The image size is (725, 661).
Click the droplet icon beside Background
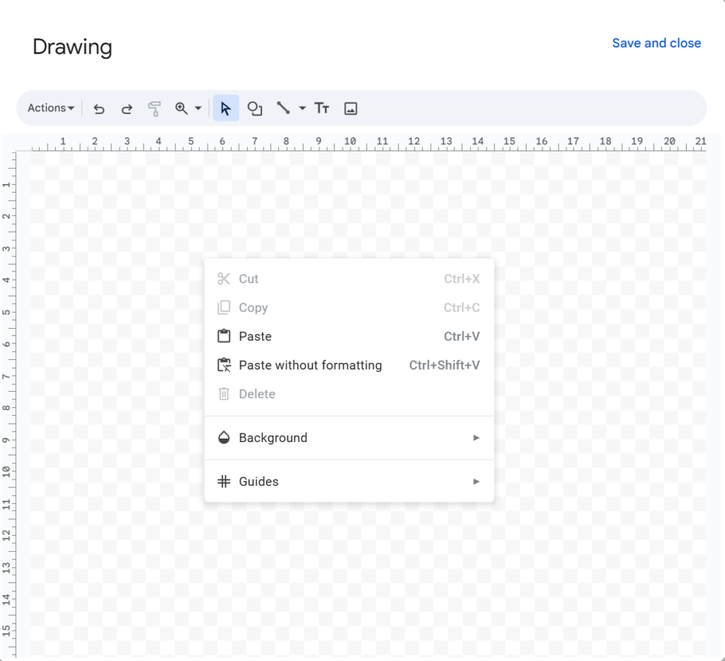pos(224,438)
